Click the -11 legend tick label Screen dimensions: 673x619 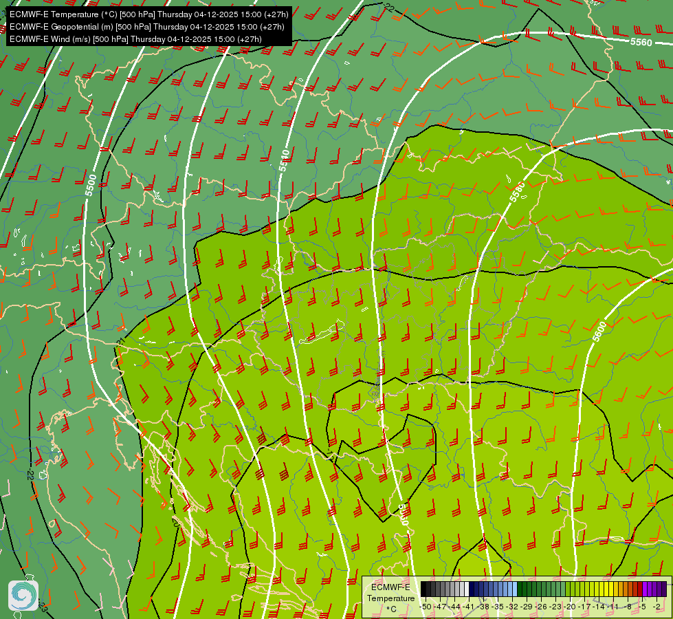(613, 607)
